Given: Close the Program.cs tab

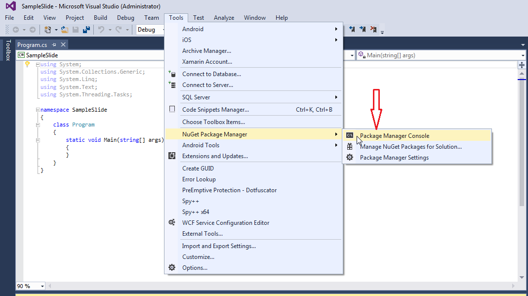Looking at the screenshot, I should click(63, 44).
